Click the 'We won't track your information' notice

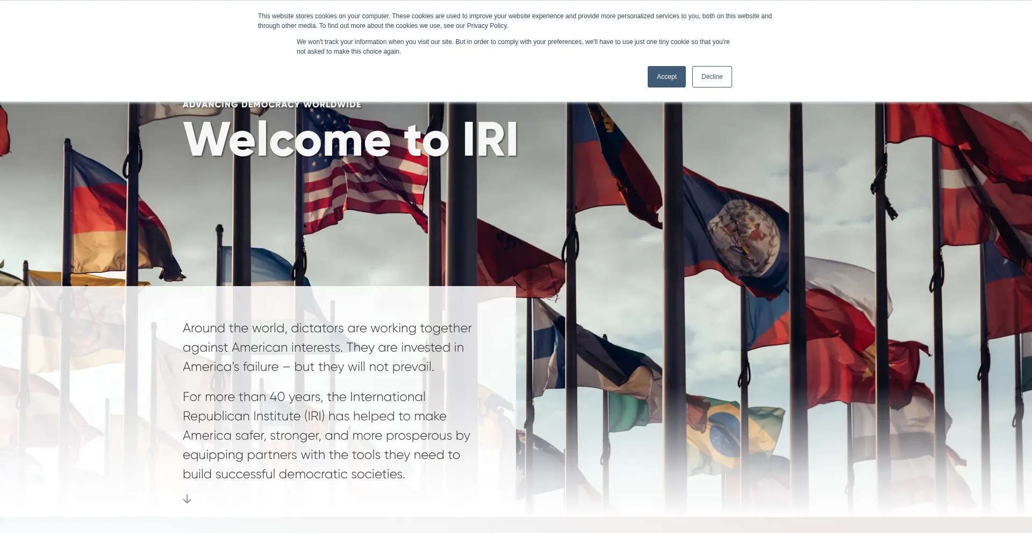513,47
